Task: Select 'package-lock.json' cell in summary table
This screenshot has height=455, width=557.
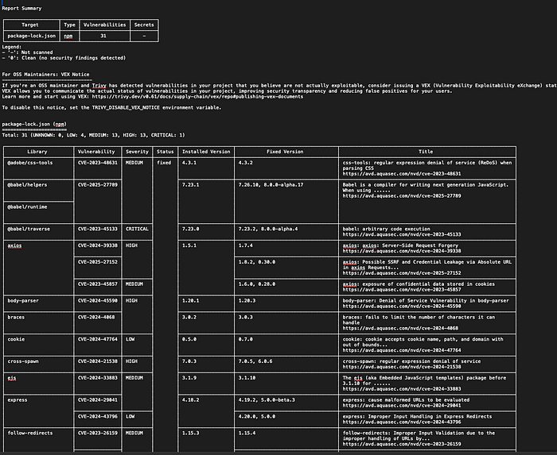Action: pos(32,36)
